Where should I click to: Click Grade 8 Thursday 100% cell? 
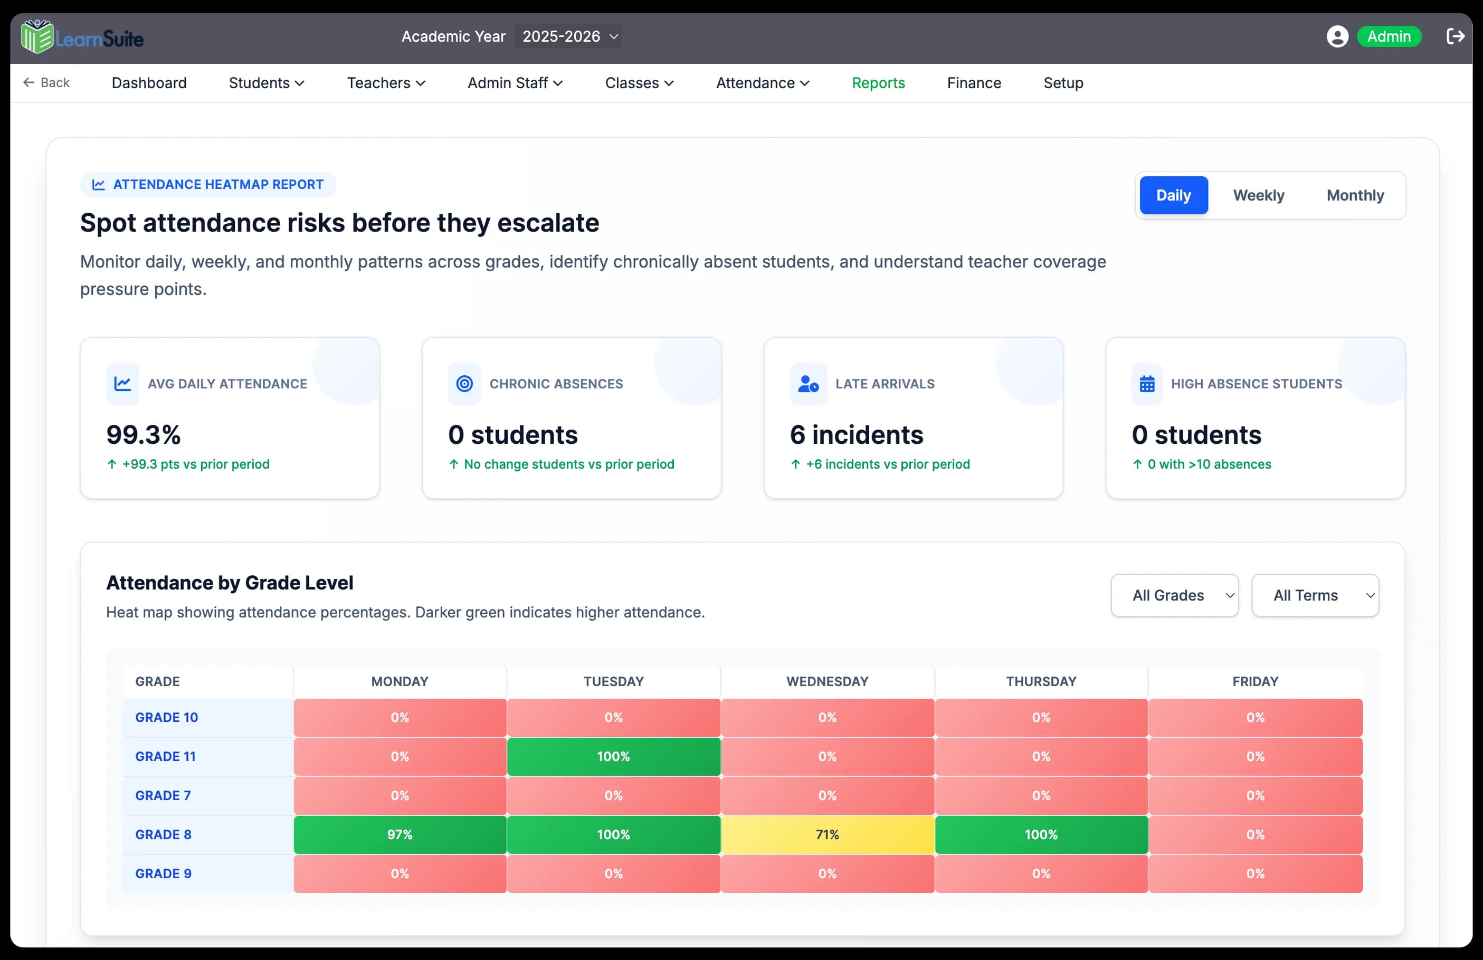click(x=1041, y=835)
